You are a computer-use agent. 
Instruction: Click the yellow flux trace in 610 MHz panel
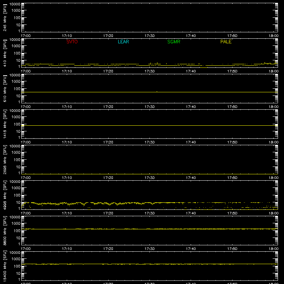[149, 92]
